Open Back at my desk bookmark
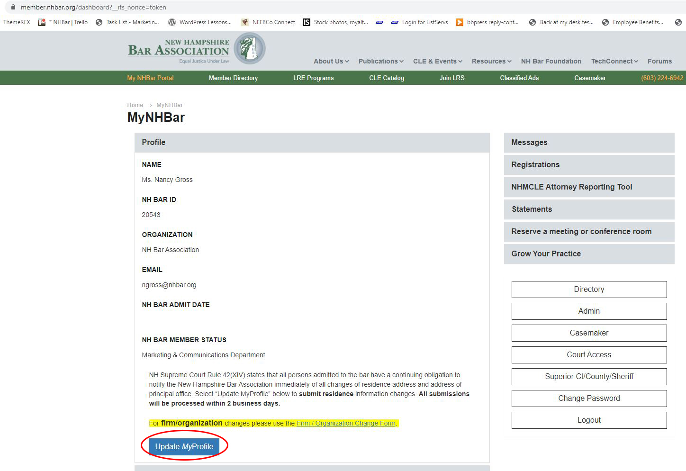 pos(561,22)
